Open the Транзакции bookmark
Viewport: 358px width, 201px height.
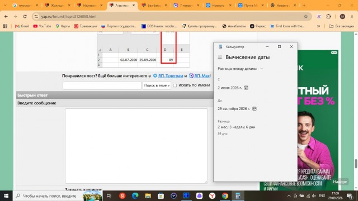click(x=86, y=26)
